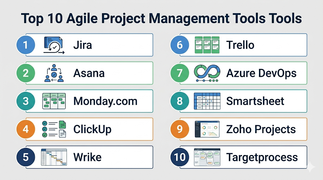This screenshot has width=323, height=180.
Task: Click the Zoho Projects dashboard thumbnail
Action: 207,129
